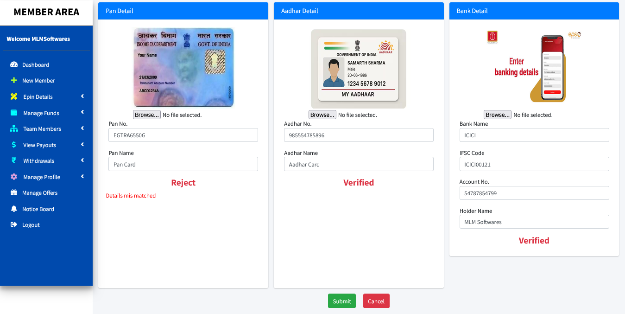The image size is (625, 314).
Task: Click 'Welcome MLMSoftwares' text
Action: [38, 39]
